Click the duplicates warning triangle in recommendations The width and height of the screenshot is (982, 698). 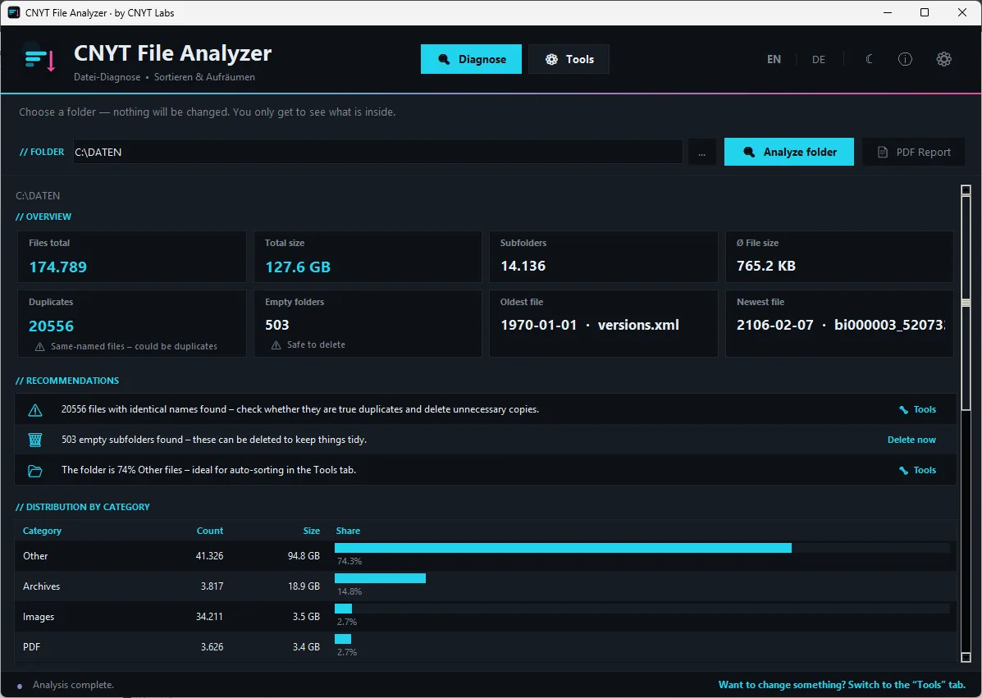(x=35, y=410)
